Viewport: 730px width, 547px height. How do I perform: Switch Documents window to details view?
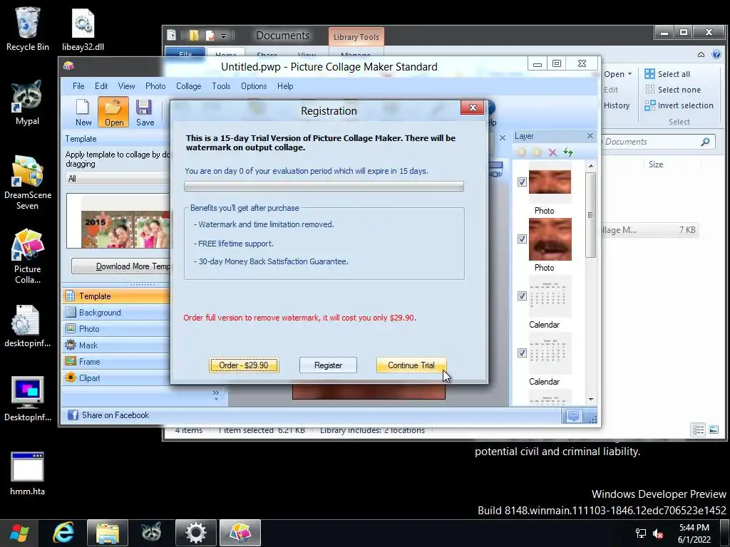698,429
